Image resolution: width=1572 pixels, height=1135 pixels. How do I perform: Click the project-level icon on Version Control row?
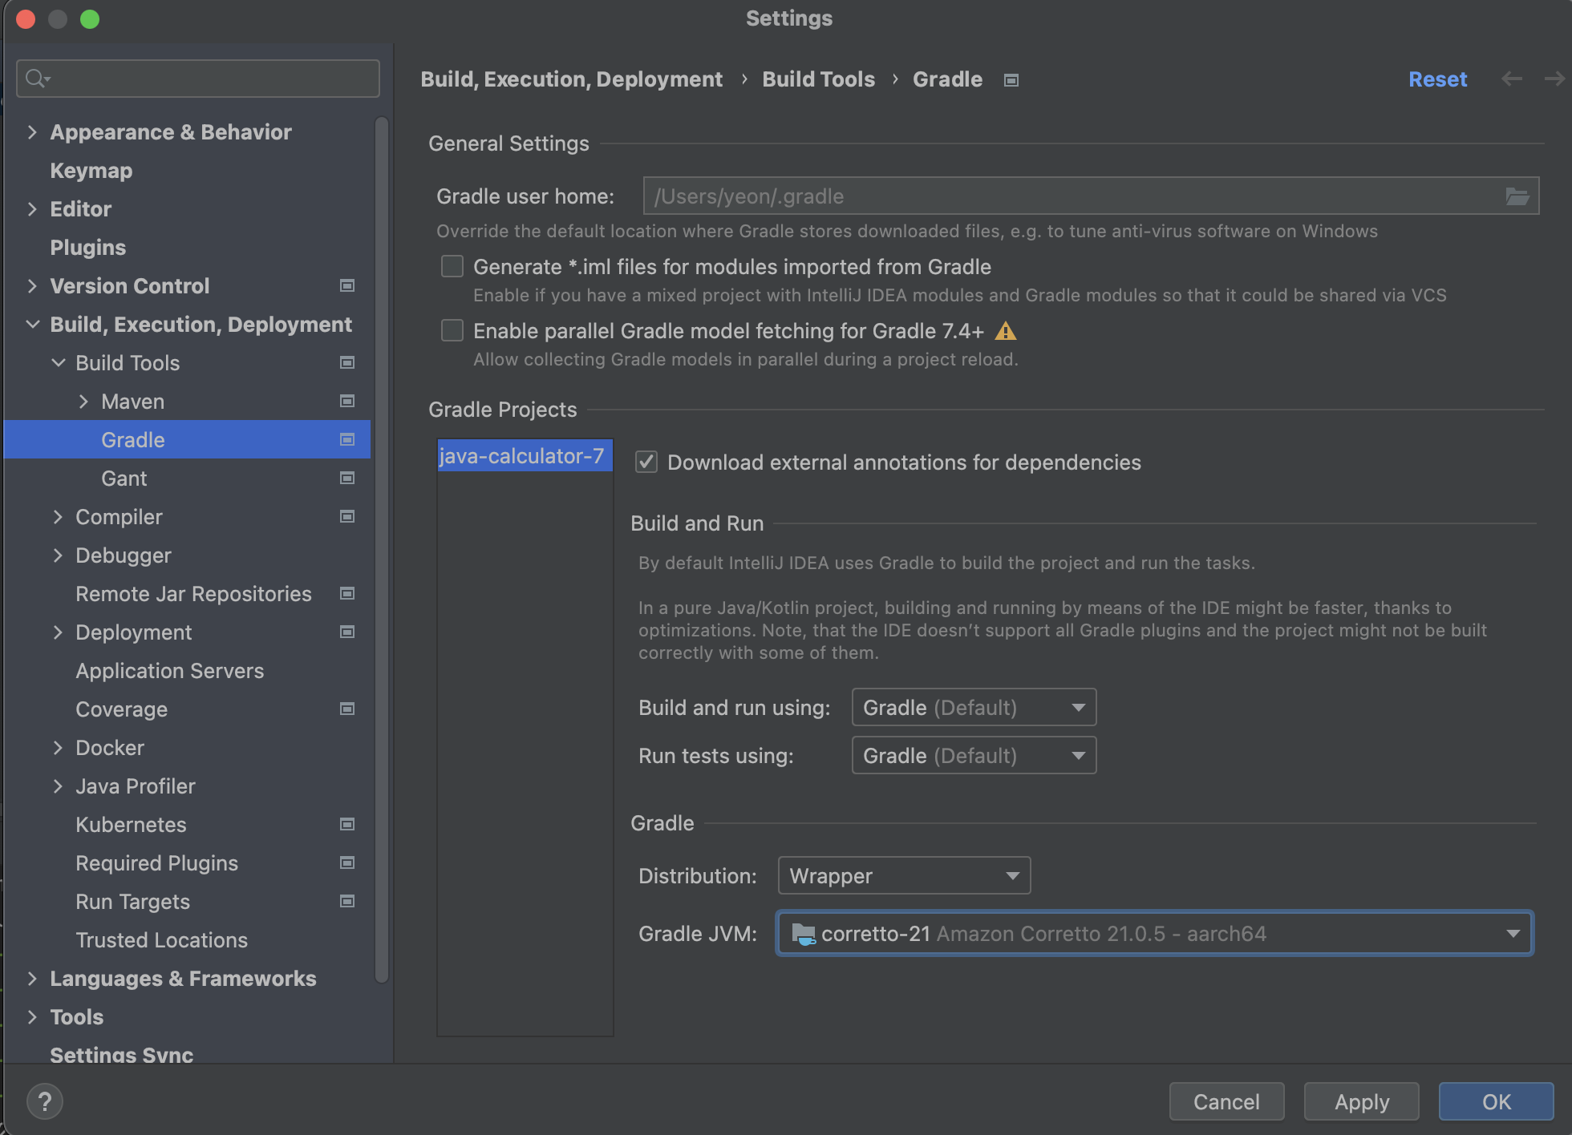tap(347, 286)
